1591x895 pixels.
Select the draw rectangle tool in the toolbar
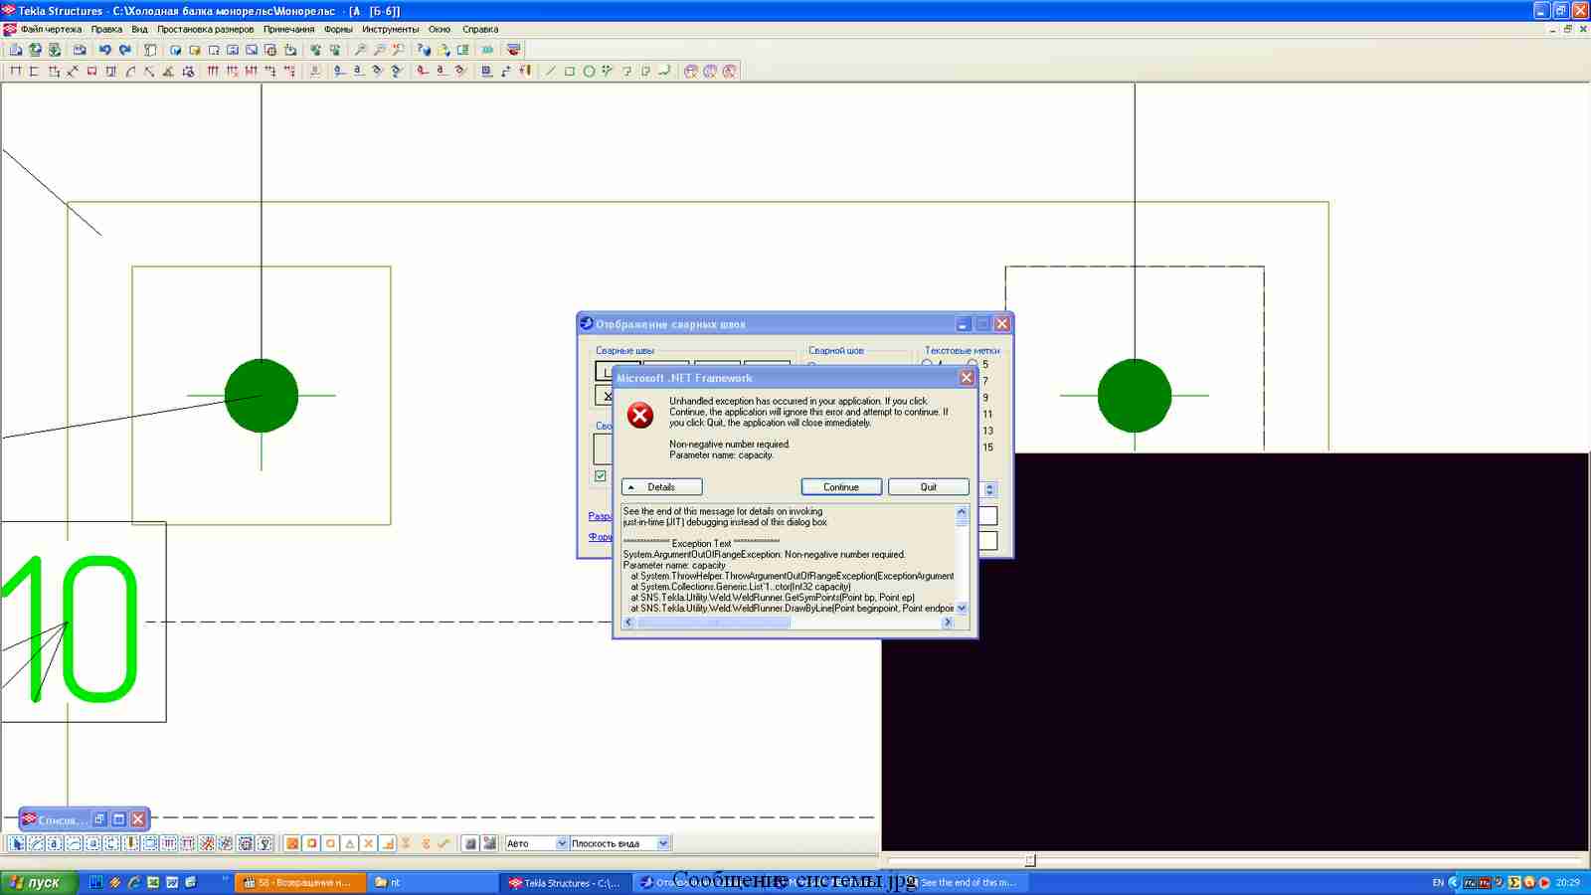570,72
